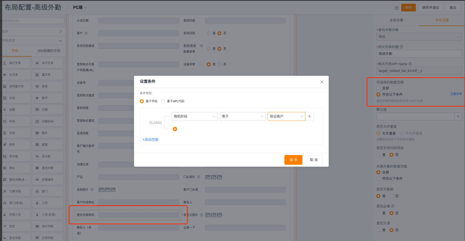The height and width of the screenshot is (241, 465).
Task: Enable 不允许重复 for the field
Action: pyautogui.click(x=401, y=133)
